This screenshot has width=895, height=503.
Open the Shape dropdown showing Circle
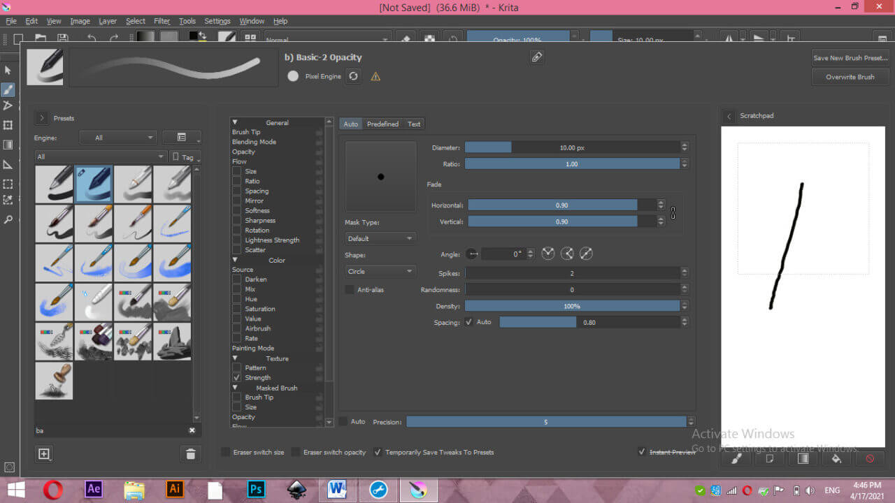click(380, 271)
